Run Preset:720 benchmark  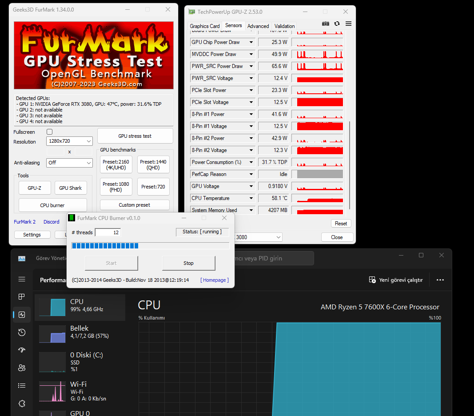[153, 187]
